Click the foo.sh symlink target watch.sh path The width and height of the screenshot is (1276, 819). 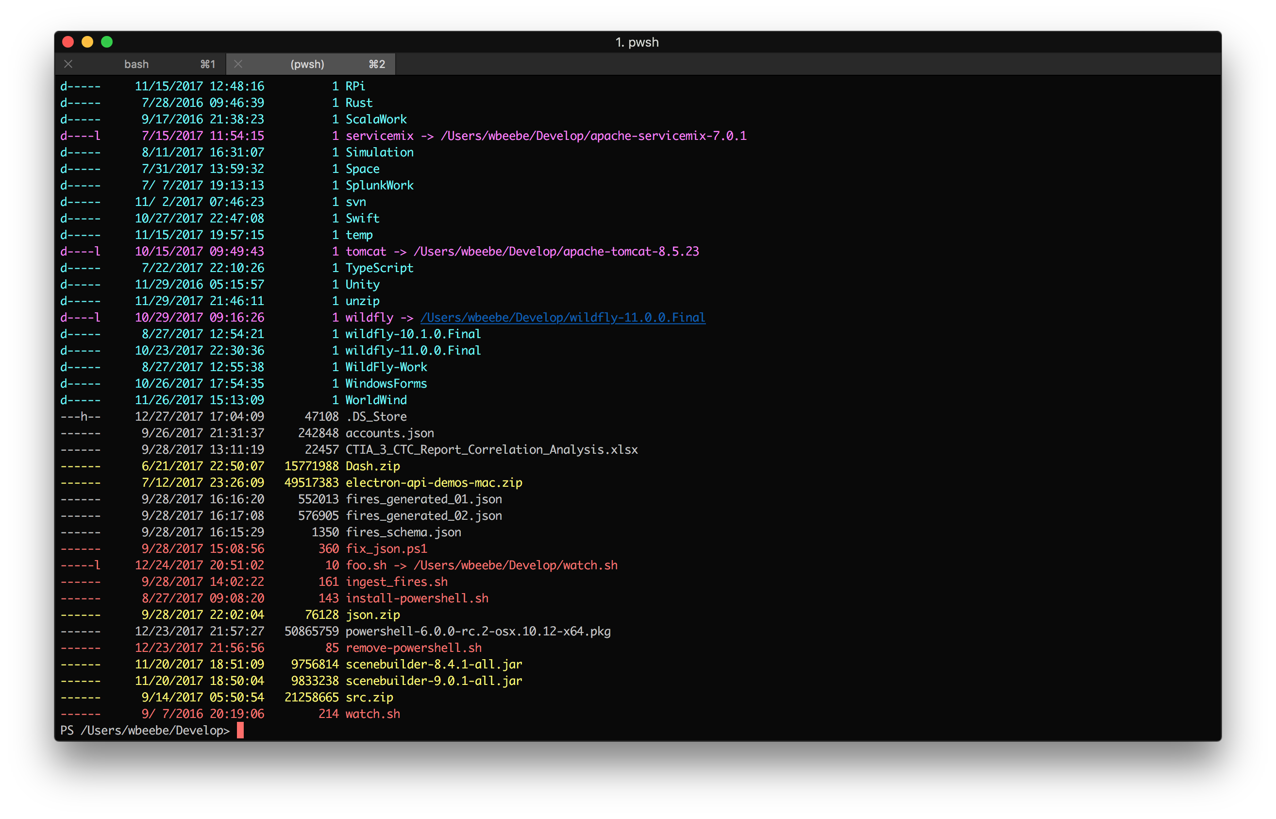516,565
